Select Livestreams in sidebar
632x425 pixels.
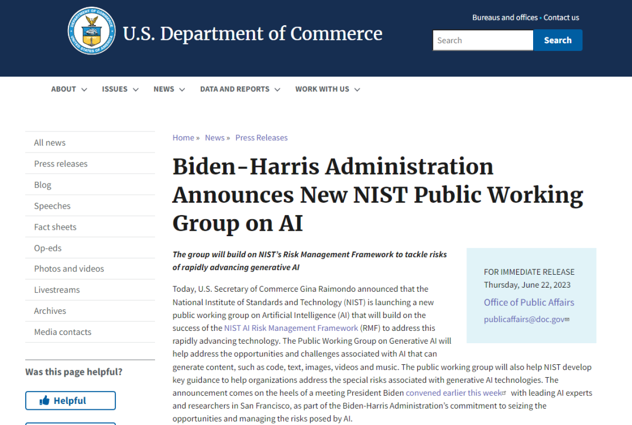90,289
